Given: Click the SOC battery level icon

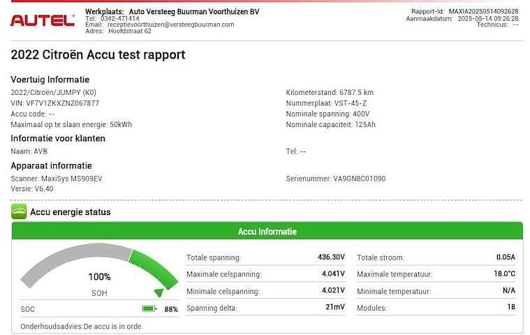Looking at the screenshot, I should (x=149, y=308).
